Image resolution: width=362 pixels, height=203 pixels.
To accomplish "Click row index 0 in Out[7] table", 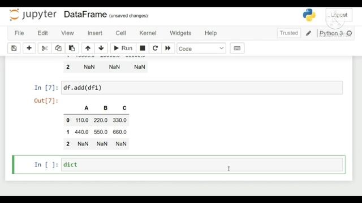I will 68,120.
